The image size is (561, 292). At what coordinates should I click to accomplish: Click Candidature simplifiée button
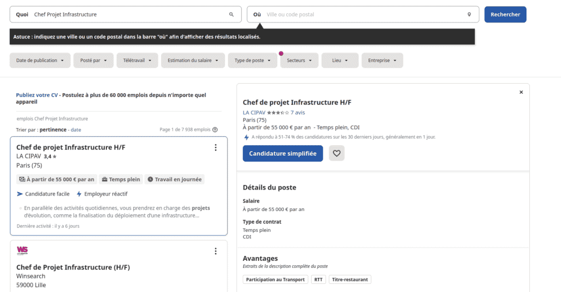tap(283, 153)
